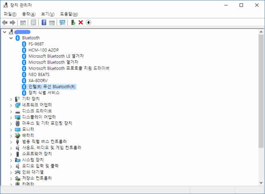Image resolution: width=265 pixels, height=194 pixels.
Task: Click the network adapter icon beside 네트워크 어댑터
Action: (18, 105)
